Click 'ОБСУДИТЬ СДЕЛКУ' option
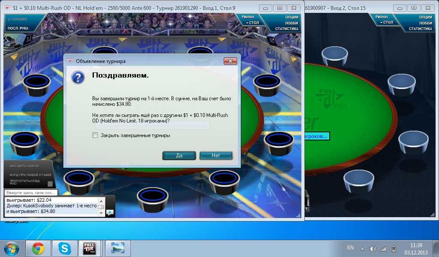439x257 pixels. point(24,166)
